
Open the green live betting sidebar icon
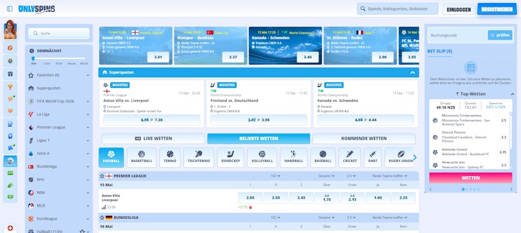pyautogui.click(x=10, y=173)
